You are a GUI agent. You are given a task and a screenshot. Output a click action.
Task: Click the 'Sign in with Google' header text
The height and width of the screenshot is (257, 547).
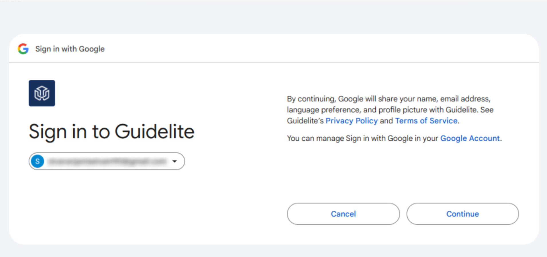pyautogui.click(x=70, y=49)
